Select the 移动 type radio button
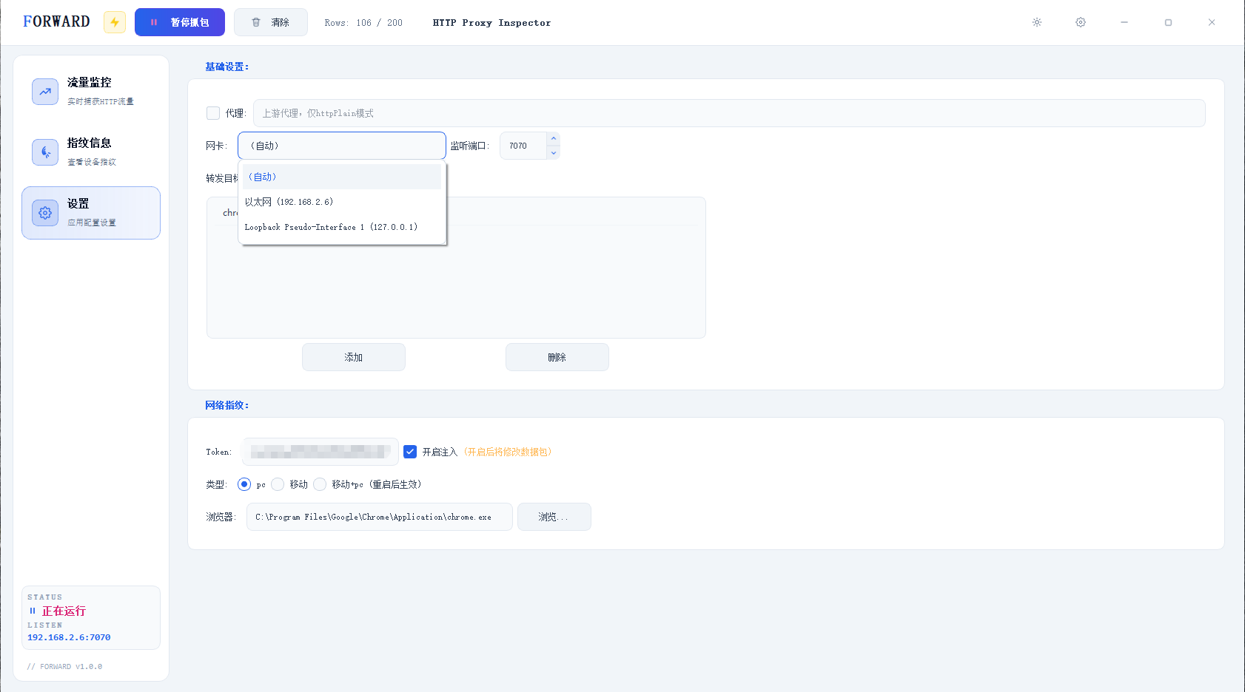1245x692 pixels. click(278, 484)
